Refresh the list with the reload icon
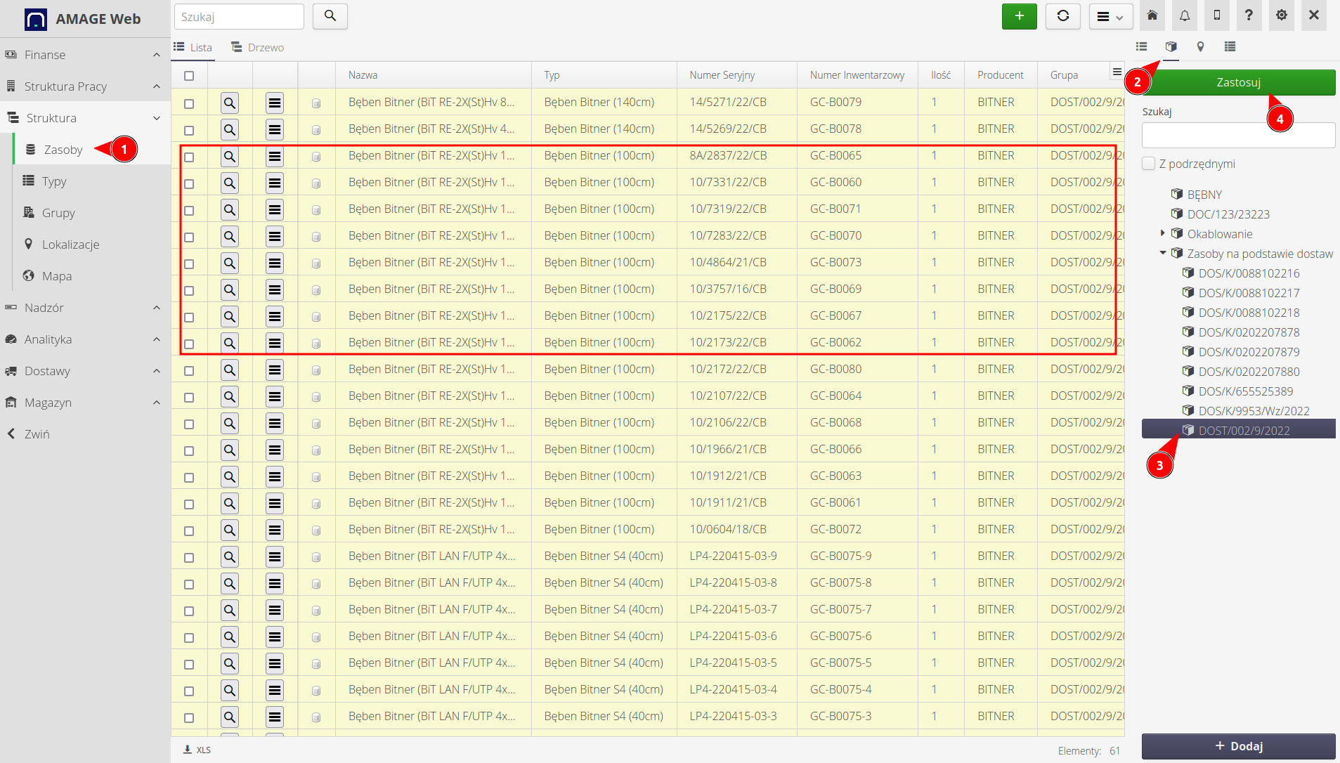1340x763 pixels. (x=1062, y=15)
